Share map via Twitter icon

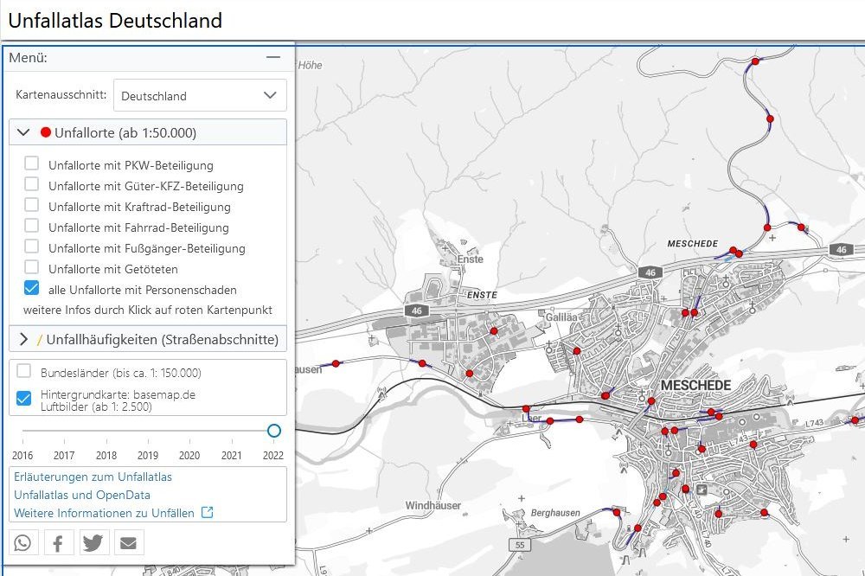coord(93,542)
